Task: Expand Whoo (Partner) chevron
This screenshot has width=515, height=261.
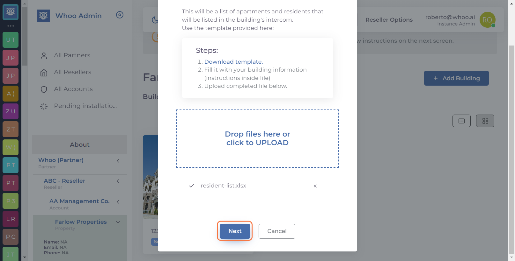Action: click(118, 161)
